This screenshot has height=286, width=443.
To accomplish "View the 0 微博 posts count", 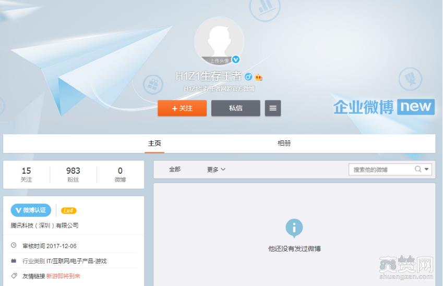I will (x=120, y=175).
